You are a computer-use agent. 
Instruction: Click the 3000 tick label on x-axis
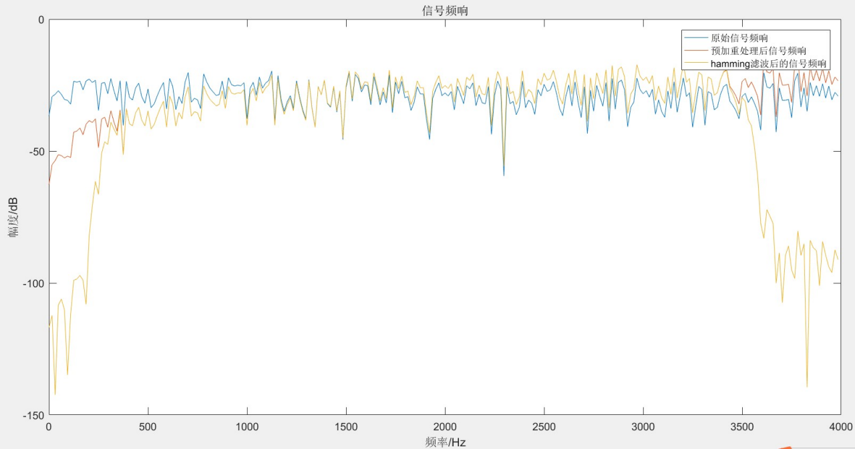[x=643, y=427]
